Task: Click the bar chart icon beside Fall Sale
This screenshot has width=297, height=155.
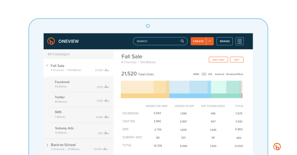Action: point(107,70)
